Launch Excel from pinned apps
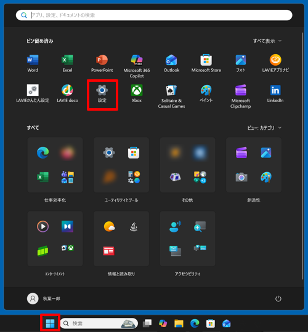Viewport: 308px width, 332px height. (x=67, y=63)
